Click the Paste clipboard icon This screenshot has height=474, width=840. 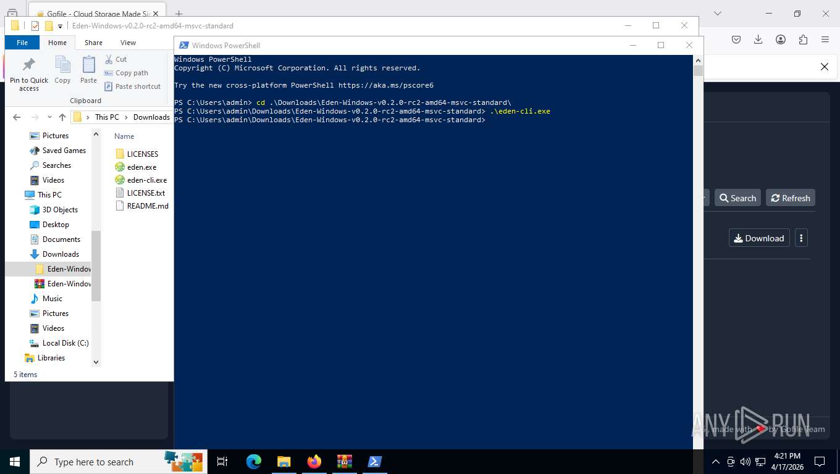coord(88,70)
